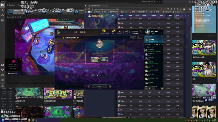This screenshot has height=122, width=218.
Task: Open bug report icon at friends list bottom right
Action: [162, 88]
